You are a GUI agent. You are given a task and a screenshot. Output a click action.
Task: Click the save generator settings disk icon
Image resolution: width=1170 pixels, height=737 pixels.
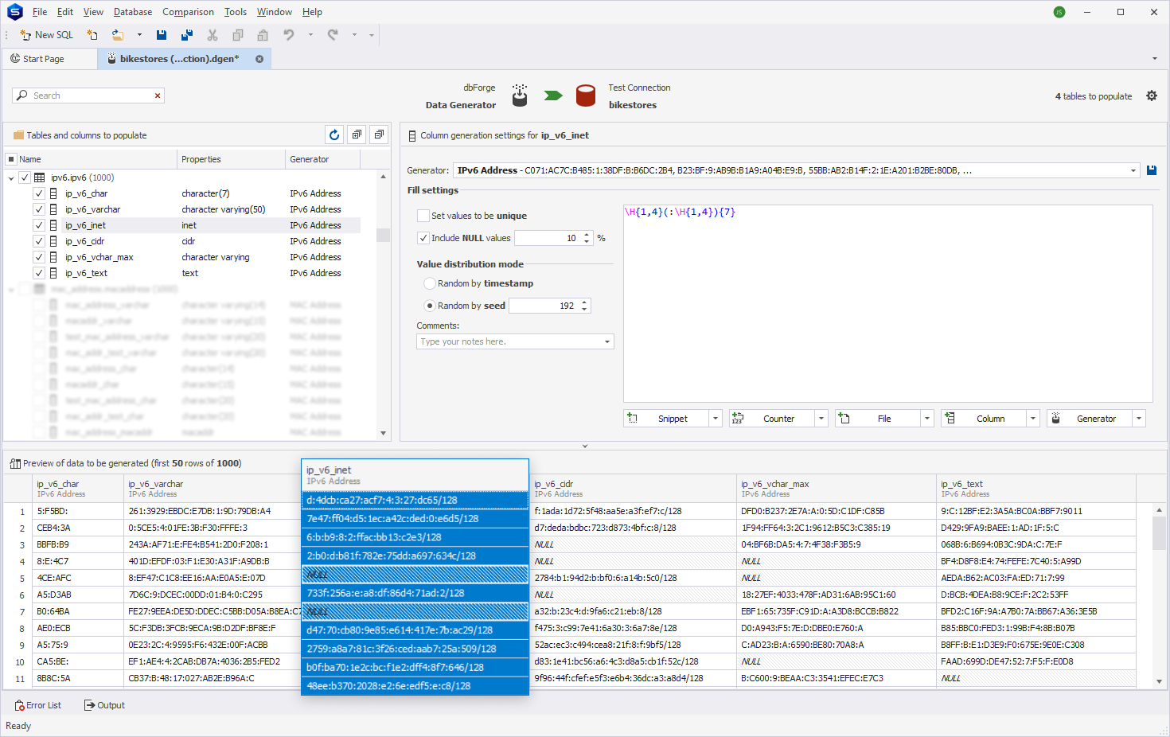click(x=1152, y=170)
